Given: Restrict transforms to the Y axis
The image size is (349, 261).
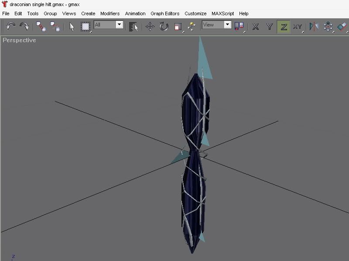Looking at the screenshot, I should (270, 27).
